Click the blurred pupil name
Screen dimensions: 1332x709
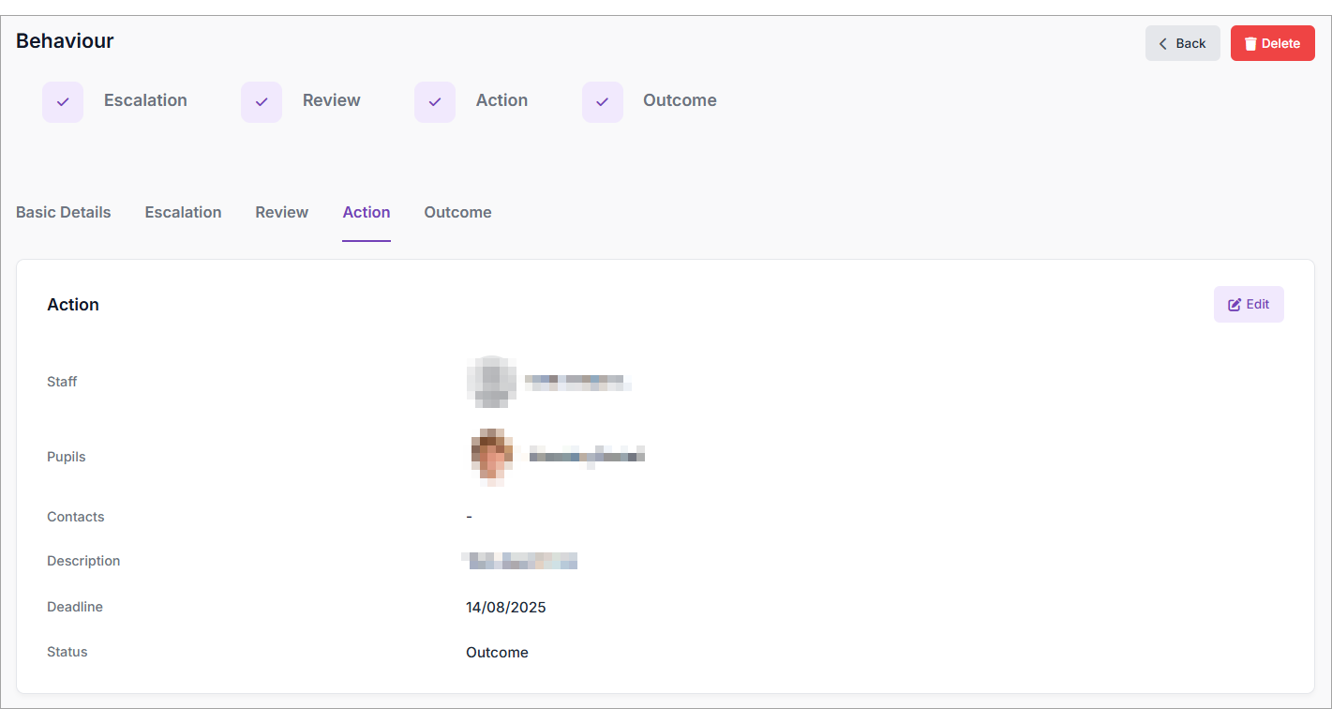click(x=587, y=457)
